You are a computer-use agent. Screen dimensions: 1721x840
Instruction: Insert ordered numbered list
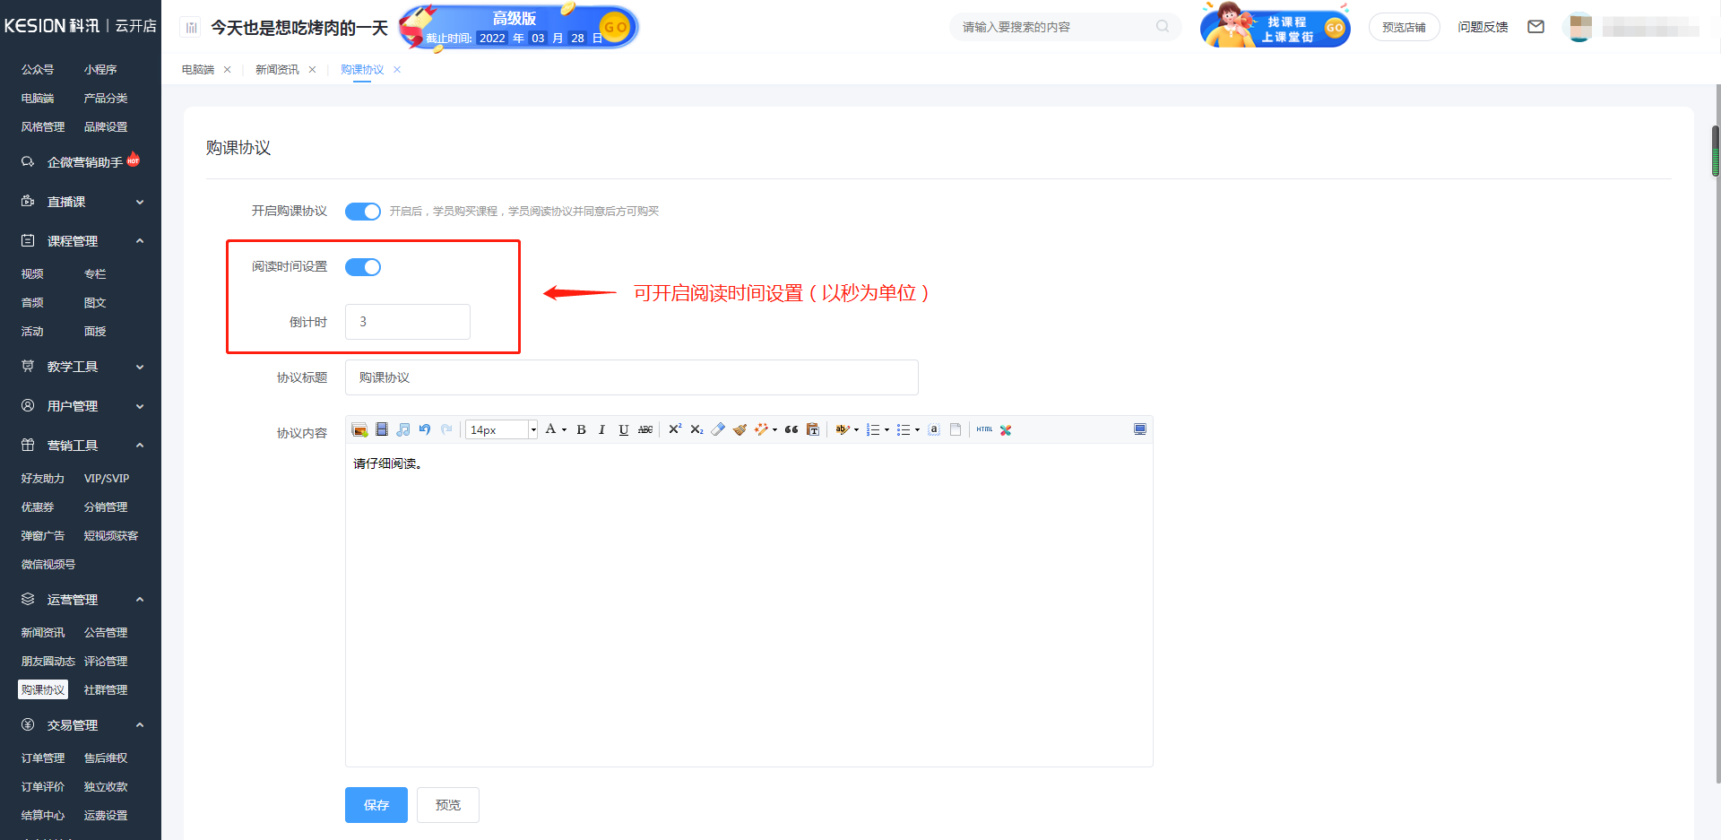click(873, 429)
